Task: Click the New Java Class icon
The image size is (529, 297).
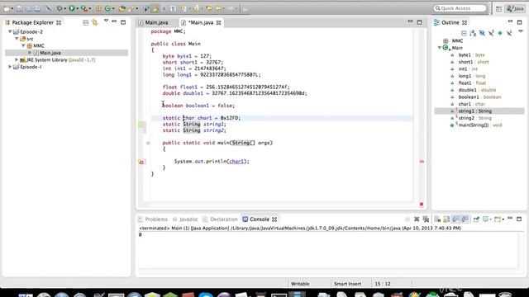Action: 107,8
